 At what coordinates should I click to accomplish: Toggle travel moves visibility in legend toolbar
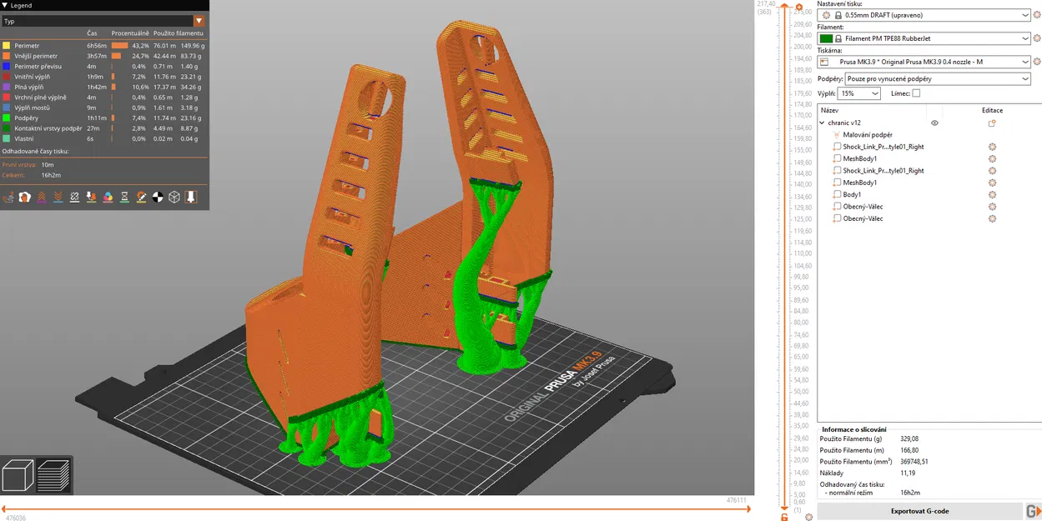[x=8, y=197]
